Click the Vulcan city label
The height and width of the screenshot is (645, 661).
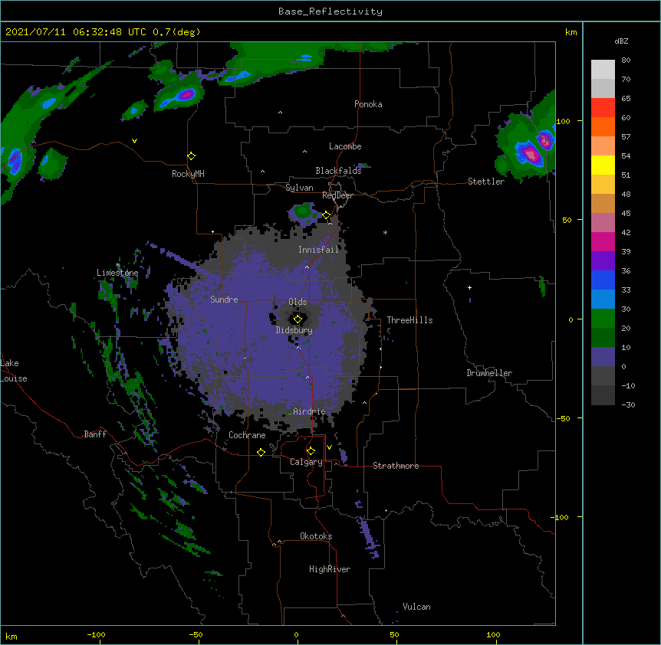(x=416, y=607)
